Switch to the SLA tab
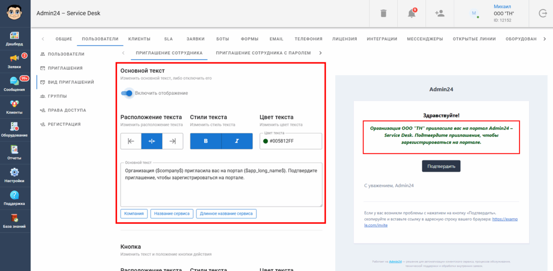The height and width of the screenshot is (271, 553). [x=168, y=39]
